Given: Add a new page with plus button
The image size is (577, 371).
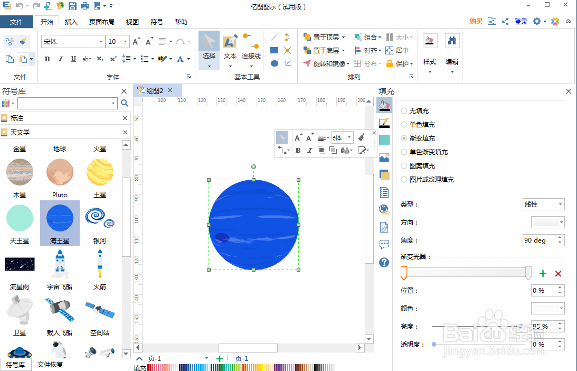Looking at the screenshot, I should click(x=220, y=358).
